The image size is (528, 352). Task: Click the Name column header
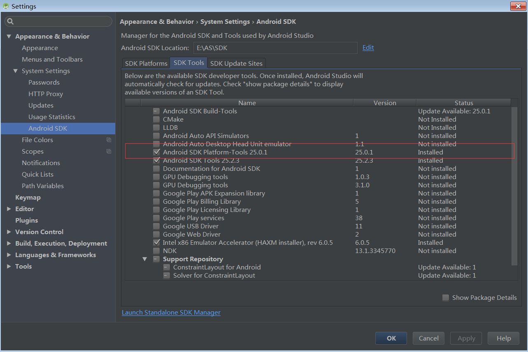[x=247, y=103]
